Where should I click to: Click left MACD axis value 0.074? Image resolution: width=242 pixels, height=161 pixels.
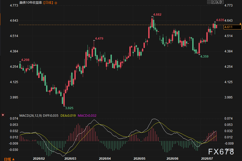point(14,119)
